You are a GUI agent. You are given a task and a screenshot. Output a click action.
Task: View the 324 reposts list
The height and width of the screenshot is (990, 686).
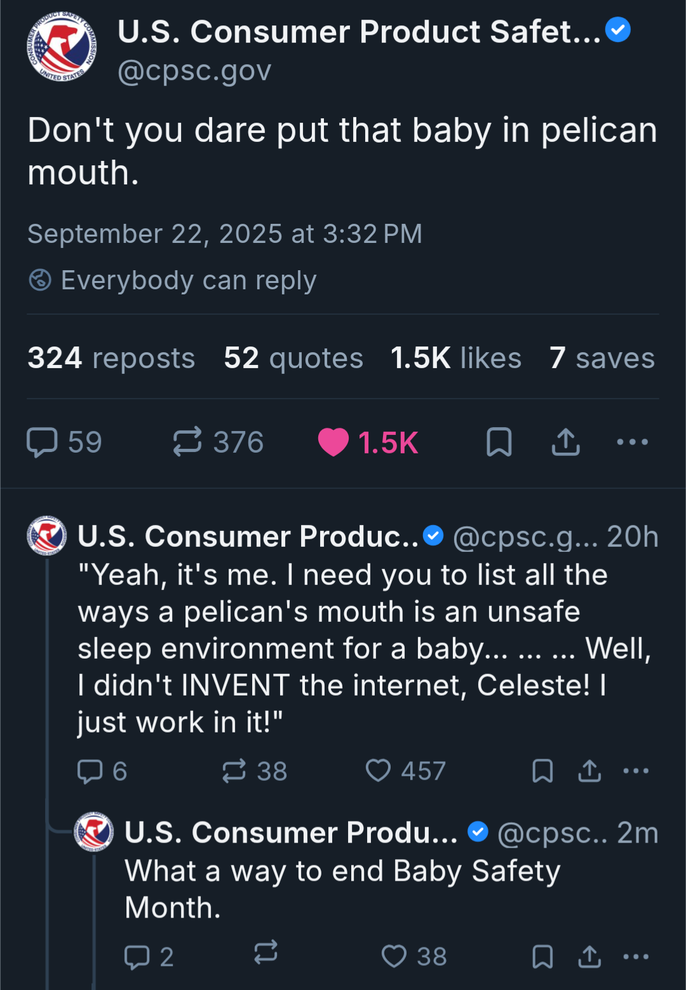click(111, 358)
